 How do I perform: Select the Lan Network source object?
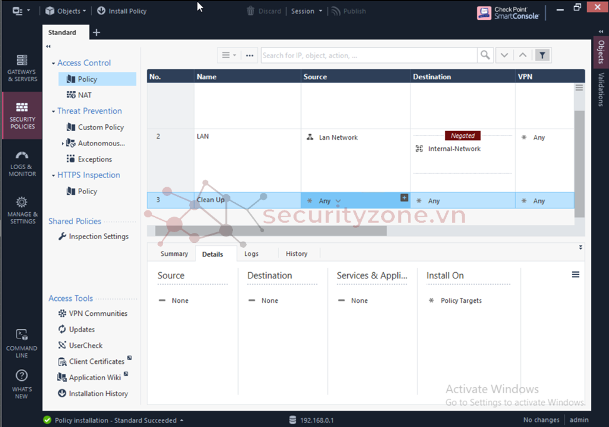[x=332, y=137]
